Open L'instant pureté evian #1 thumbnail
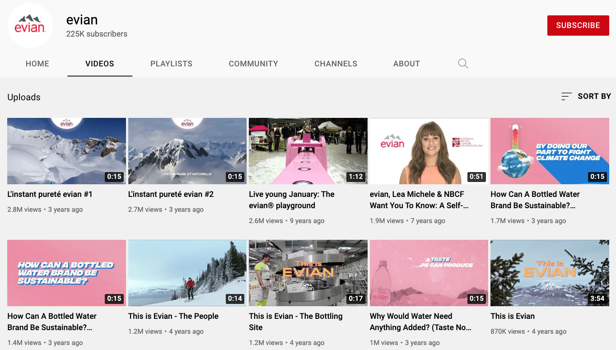Viewport: 616px width, 350px height. click(66, 151)
